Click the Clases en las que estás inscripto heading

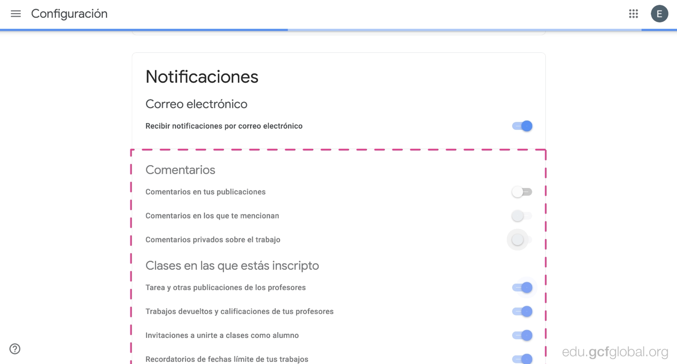(232, 265)
